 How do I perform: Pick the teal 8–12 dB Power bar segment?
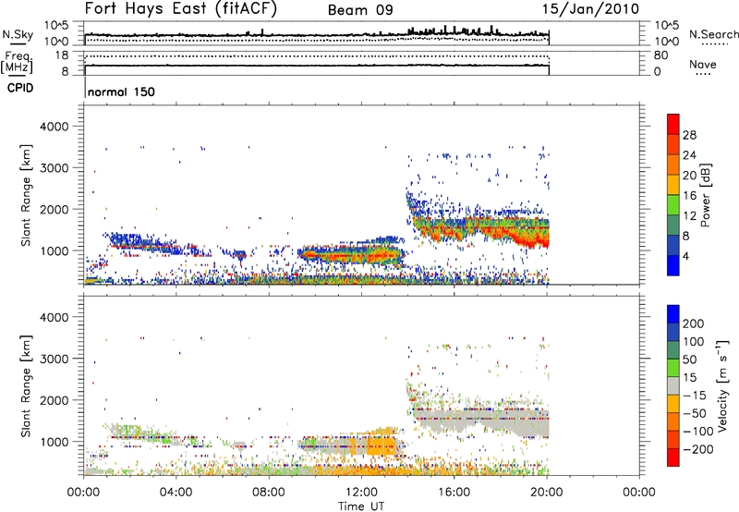[673, 226]
